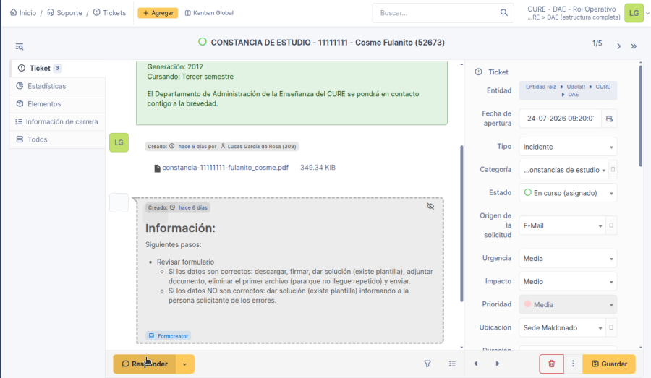
Task: Open the Todos tab
Action: 57,139
